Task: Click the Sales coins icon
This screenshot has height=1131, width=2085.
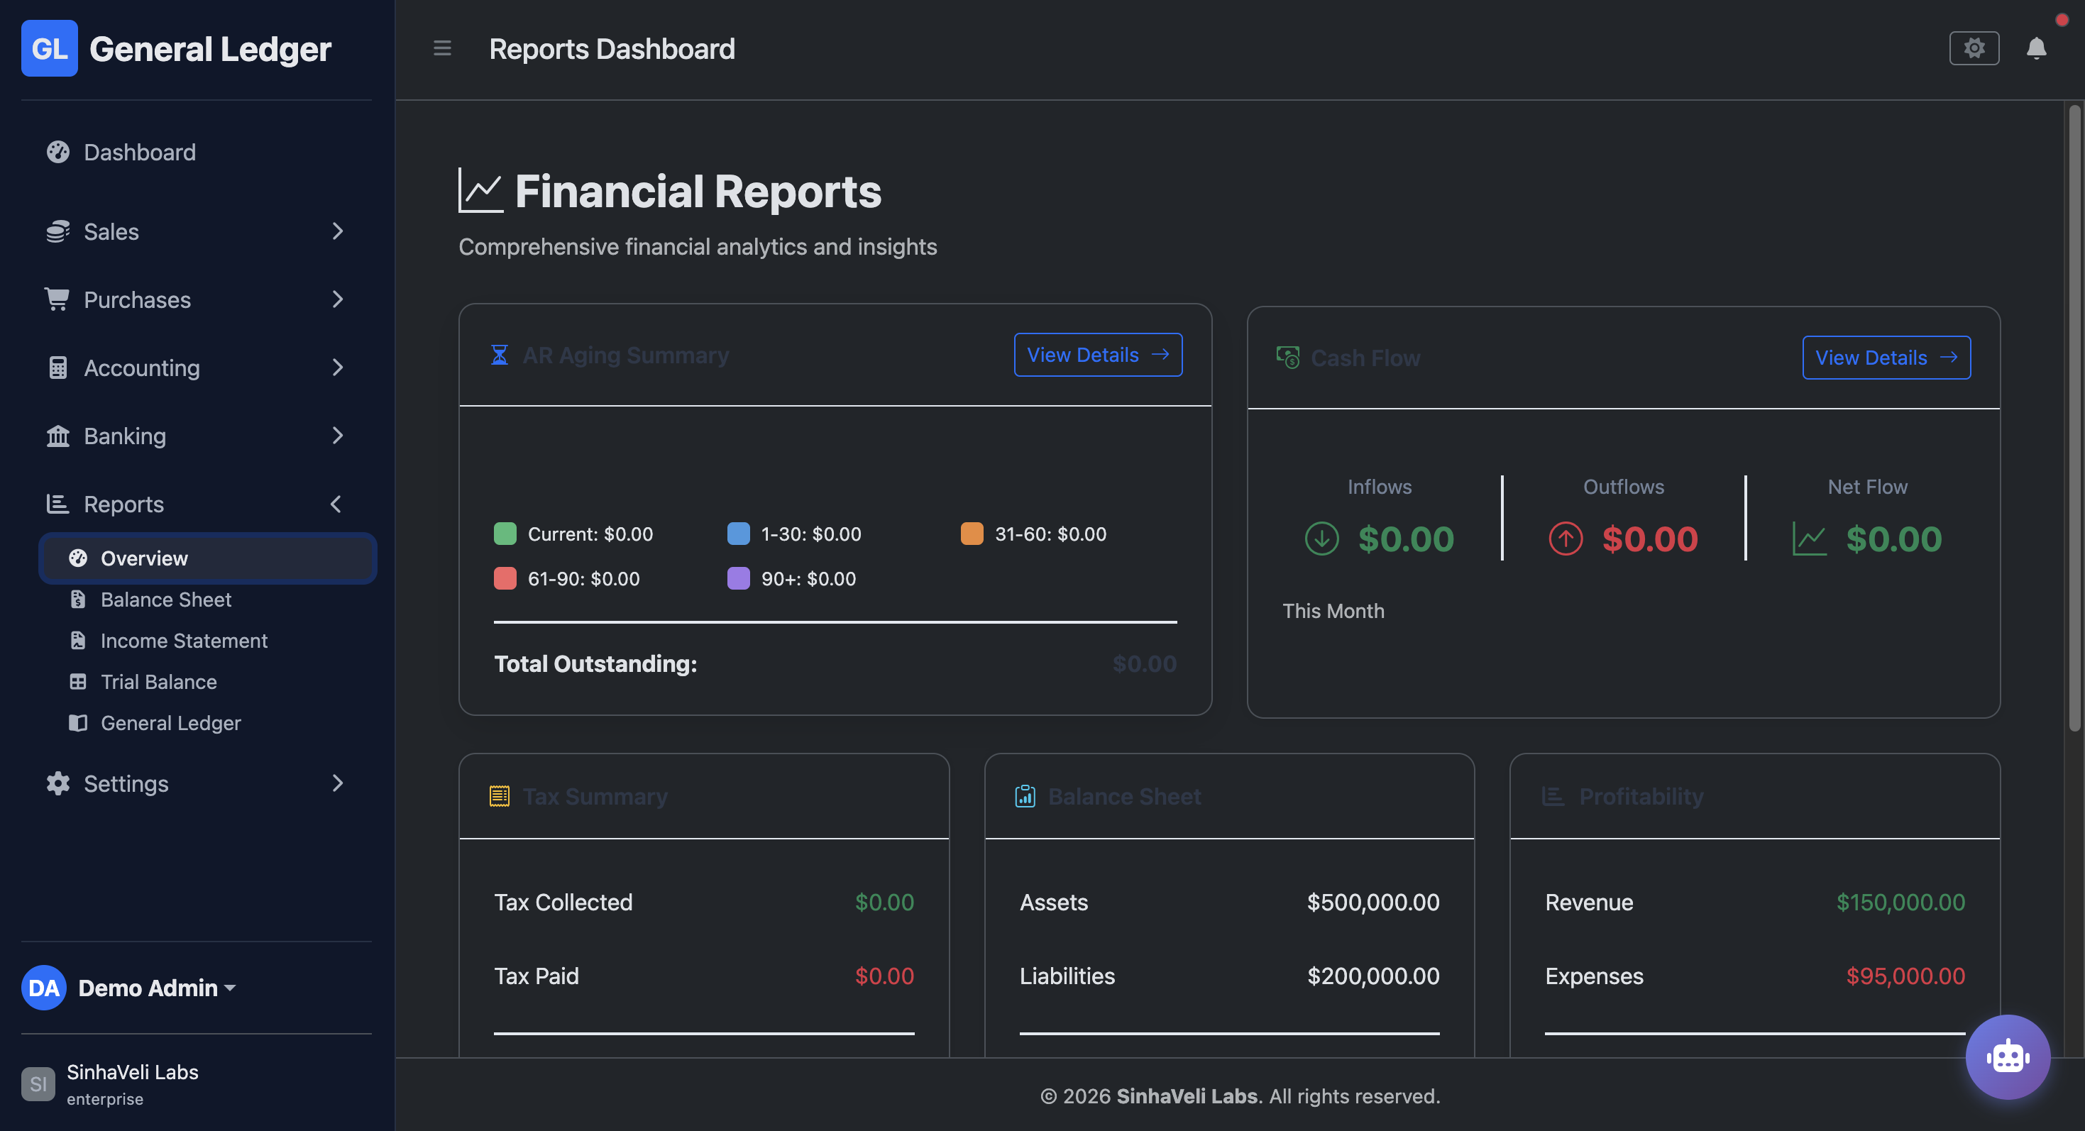Action: click(58, 231)
